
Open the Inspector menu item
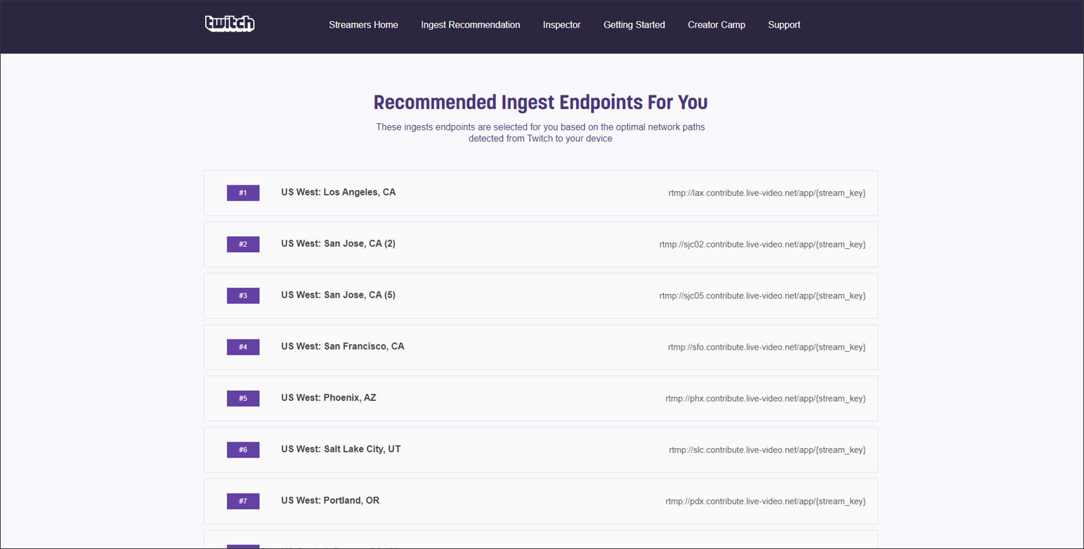(x=561, y=25)
